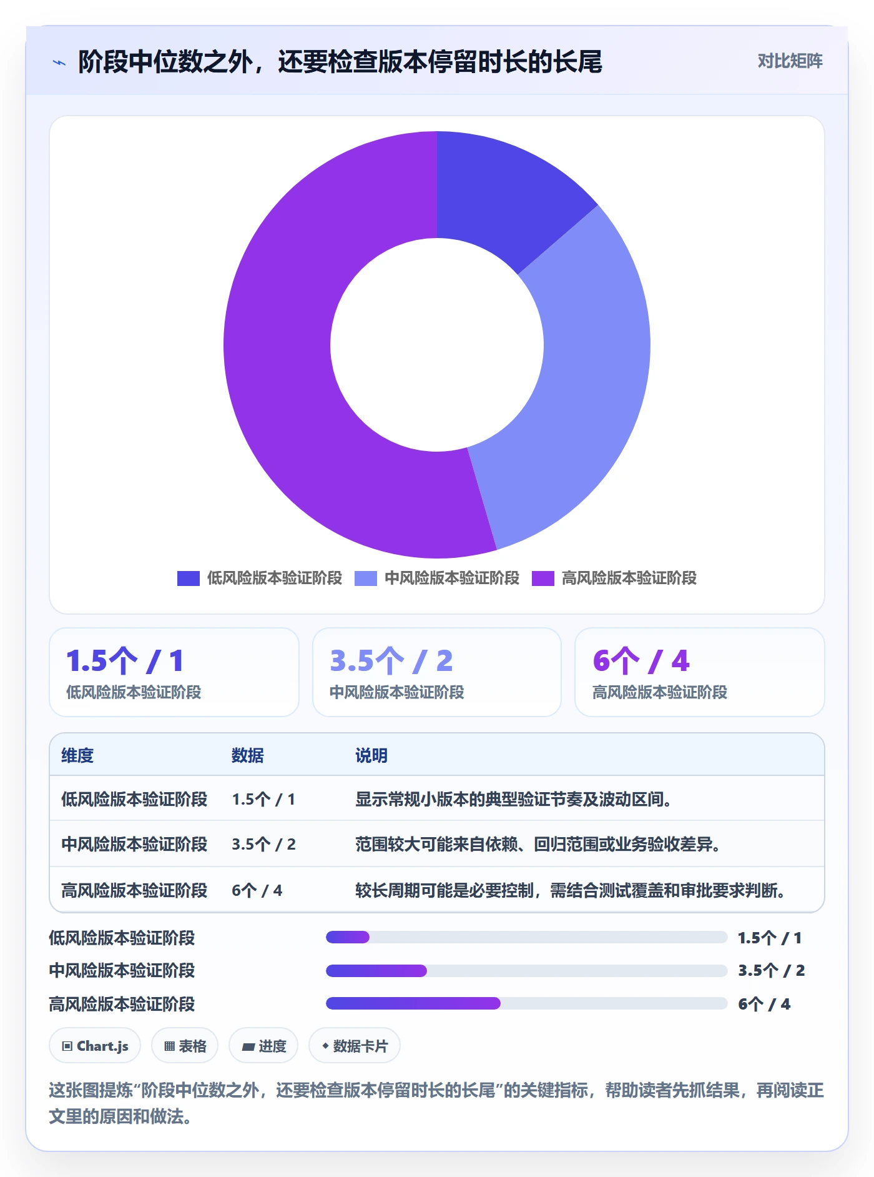Select the 3.5个 / 2 data card
Image resolution: width=874 pixels, height=1177 pixels.
(437, 672)
